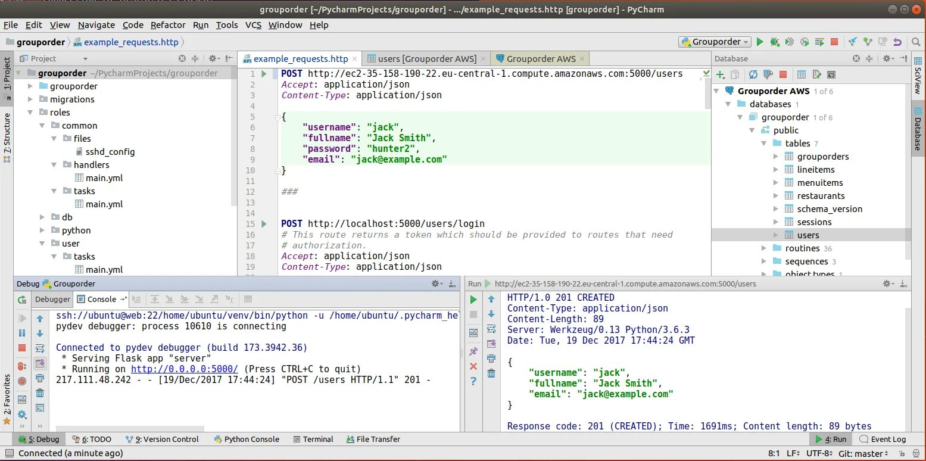Commit changes using the VCS commit icon
926x461 pixels.
coord(868,42)
